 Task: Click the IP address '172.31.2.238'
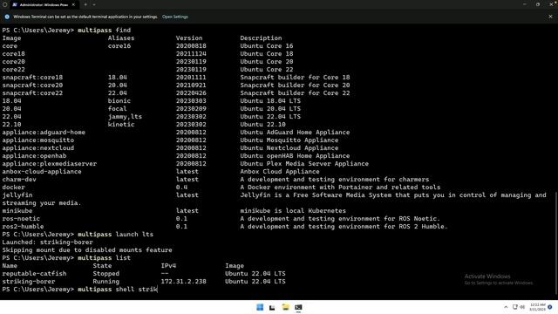click(x=184, y=281)
